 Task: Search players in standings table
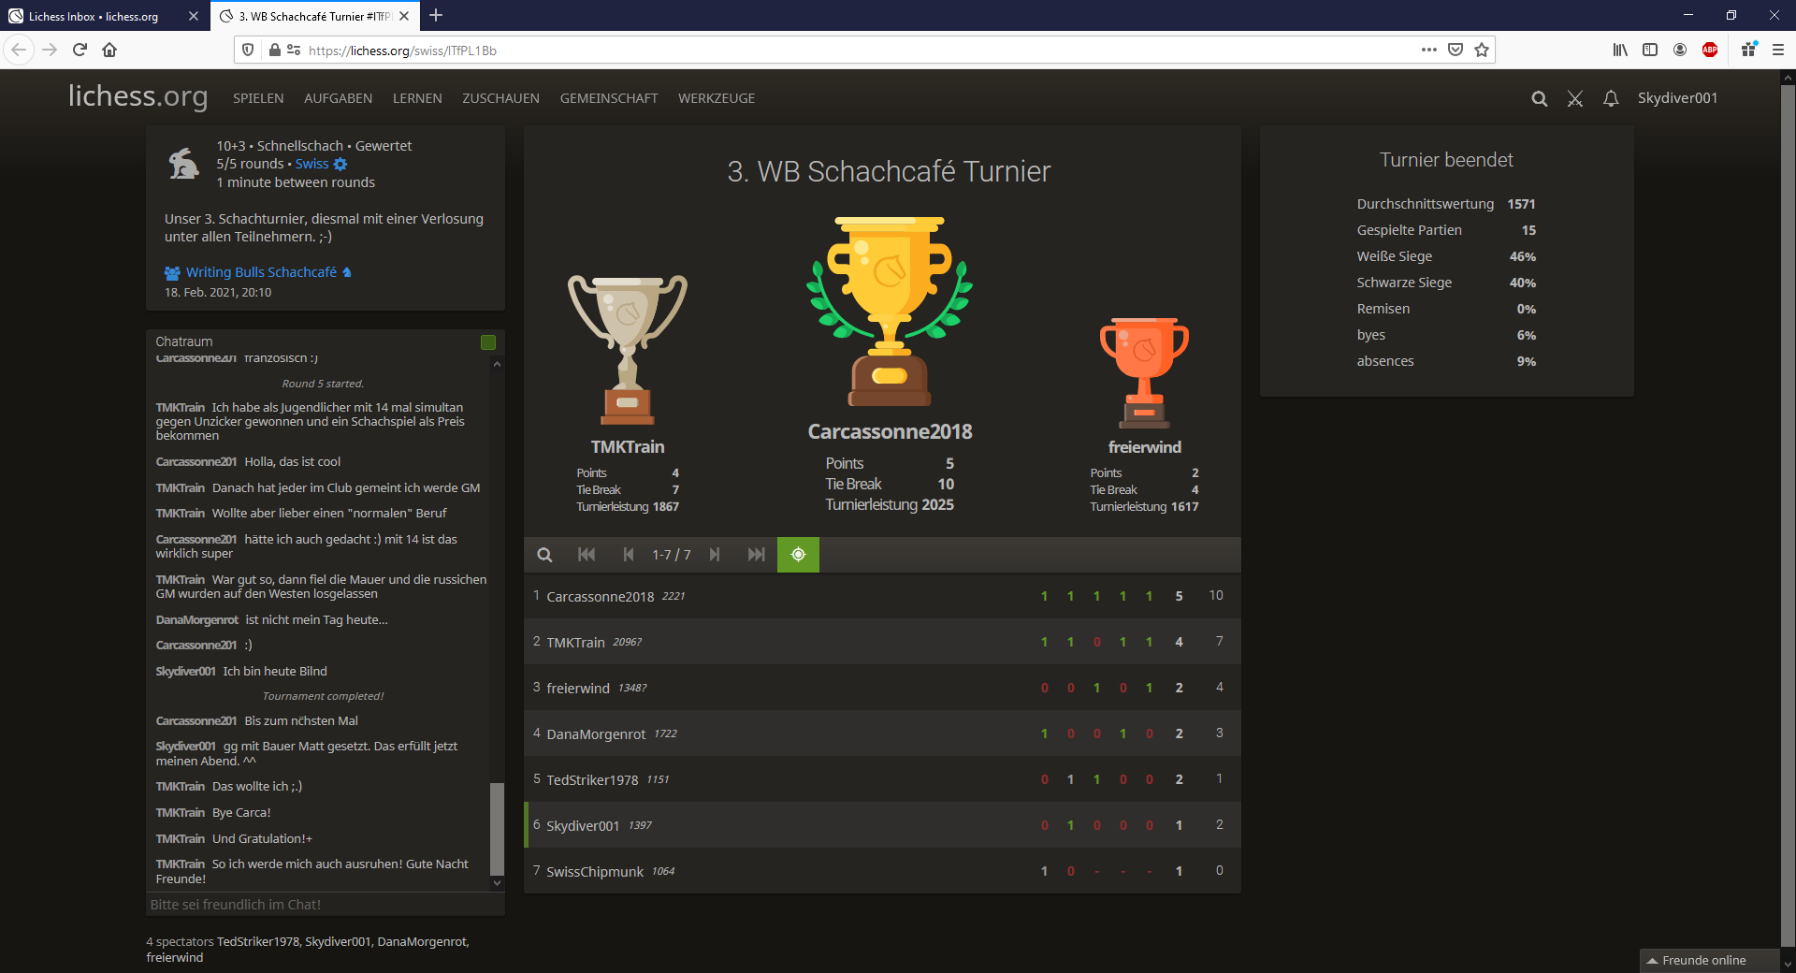tap(544, 555)
